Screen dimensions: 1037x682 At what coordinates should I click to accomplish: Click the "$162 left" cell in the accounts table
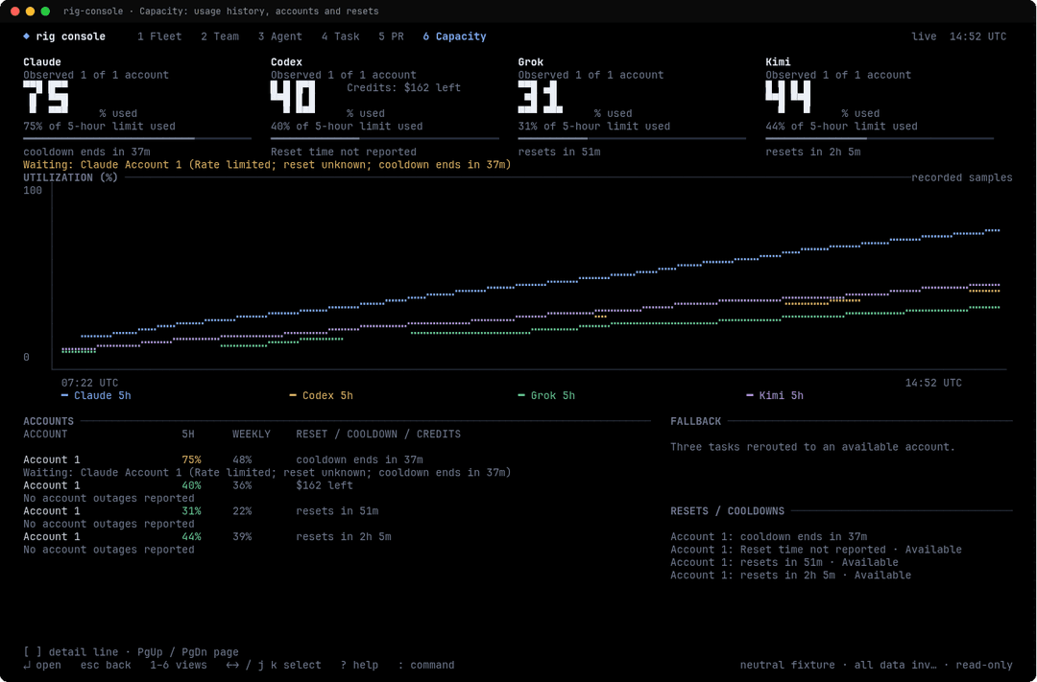[x=325, y=485]
